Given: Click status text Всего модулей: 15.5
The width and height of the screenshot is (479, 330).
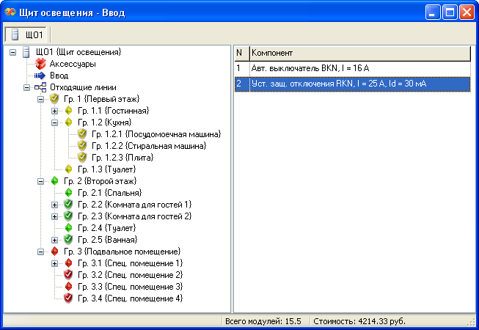Looking at the screenshot, I should click(263, 321).
